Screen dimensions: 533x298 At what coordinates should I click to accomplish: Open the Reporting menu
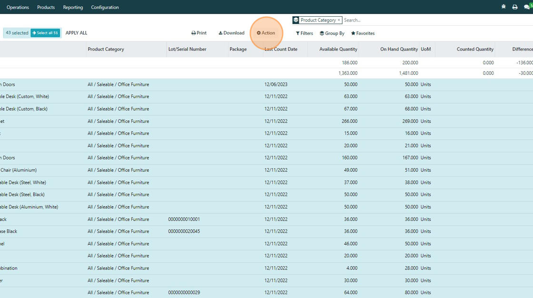pyautogui.click(x=73, y=7)
